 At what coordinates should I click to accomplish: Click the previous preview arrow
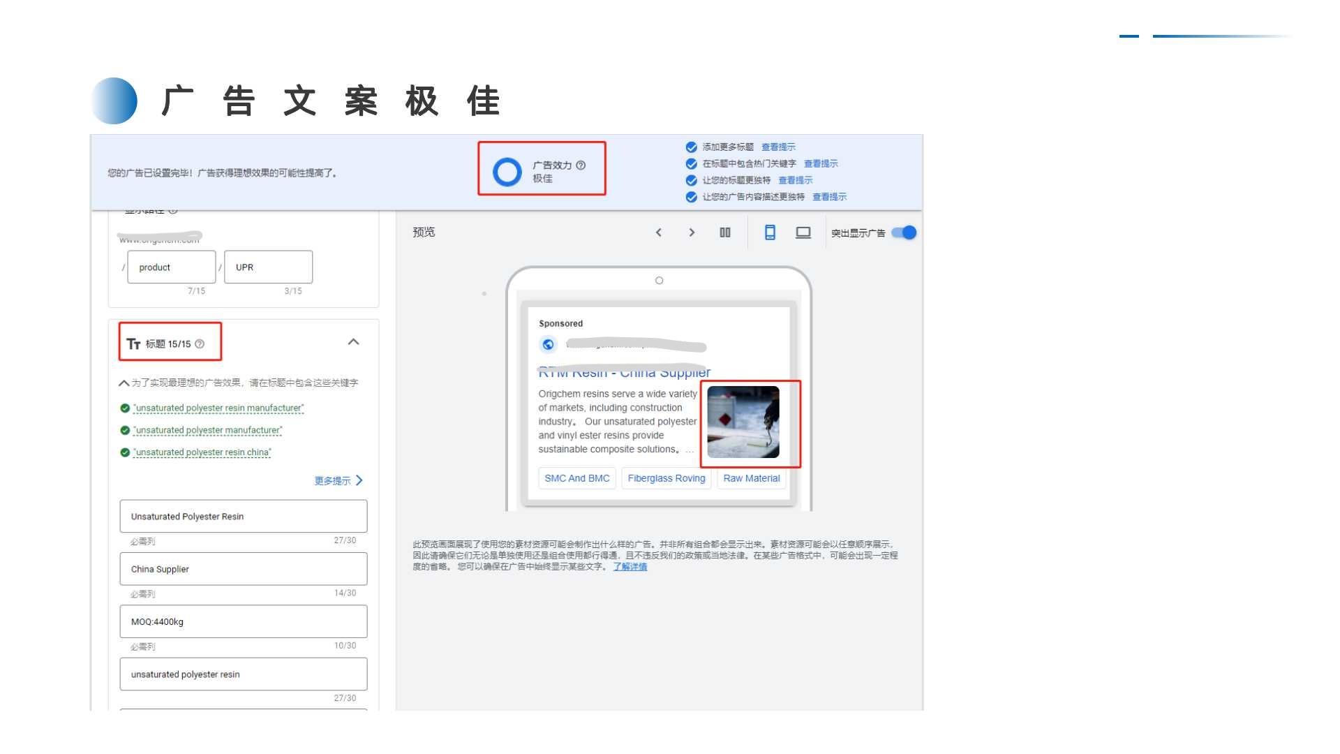pyautogui.click(x=658, y=232)
